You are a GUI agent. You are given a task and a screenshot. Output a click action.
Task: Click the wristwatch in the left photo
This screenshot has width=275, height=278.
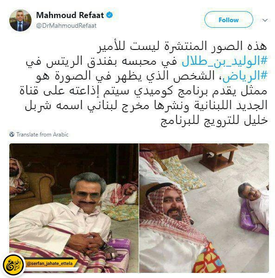(x=104, y=246)
